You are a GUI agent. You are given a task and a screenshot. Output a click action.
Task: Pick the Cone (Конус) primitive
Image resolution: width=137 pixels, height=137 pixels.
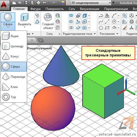[x=14, y=56]
